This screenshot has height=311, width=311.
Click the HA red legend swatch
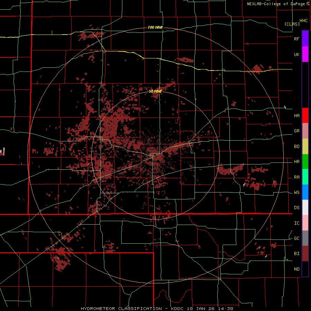(x=305, y=115)
